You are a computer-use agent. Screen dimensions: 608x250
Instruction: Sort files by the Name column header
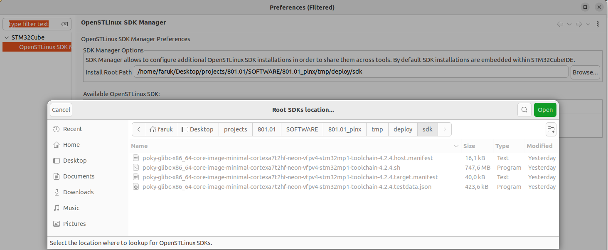[x=139, y=146]
